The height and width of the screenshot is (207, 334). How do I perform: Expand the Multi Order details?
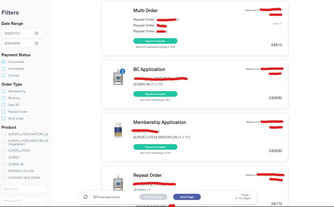277,24
